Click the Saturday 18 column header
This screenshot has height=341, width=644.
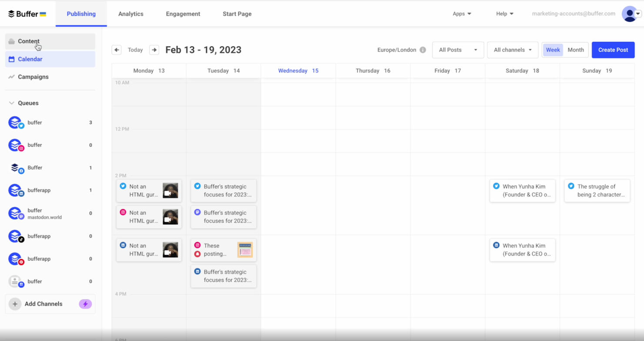523,70
